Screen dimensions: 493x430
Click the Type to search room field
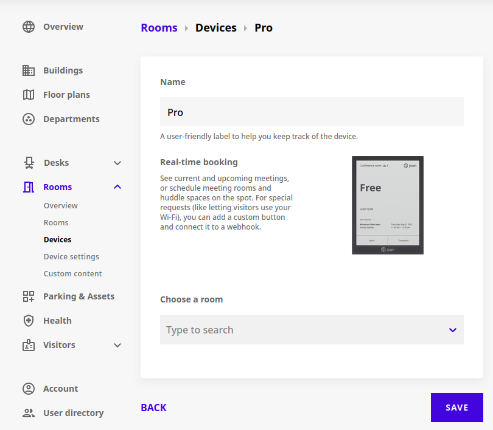click(312, 330)
